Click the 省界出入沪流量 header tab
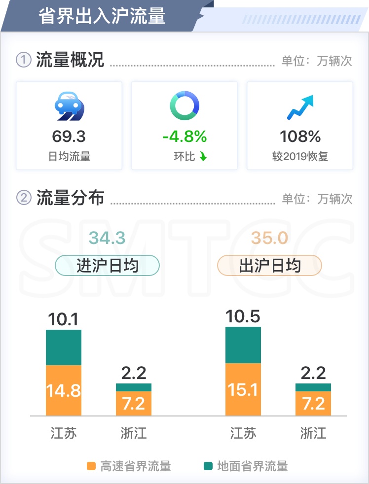Screen dimensions: 369x484 [102, 16]
